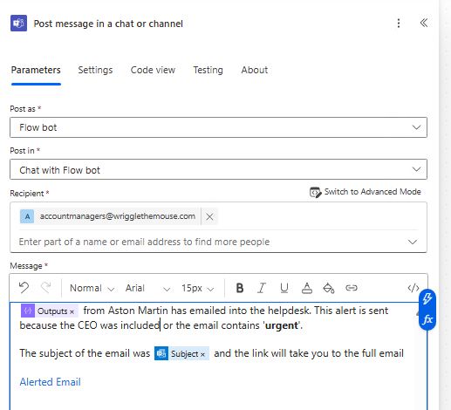451x410 pixels.
Task: Click the Outputs dynamic content token
Action: [x=50, y=311]
